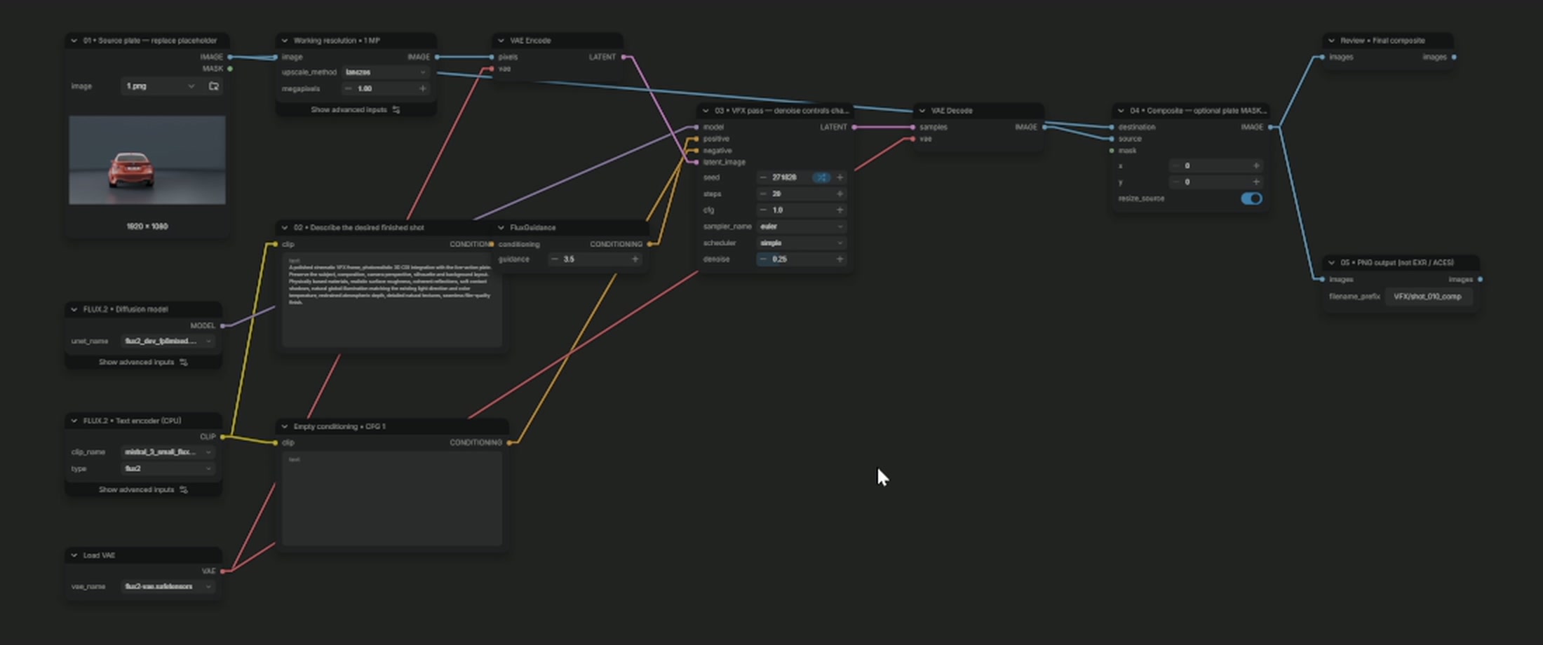
Task: Click into the desired finished shot prompt text
Action: pos(391,301)
